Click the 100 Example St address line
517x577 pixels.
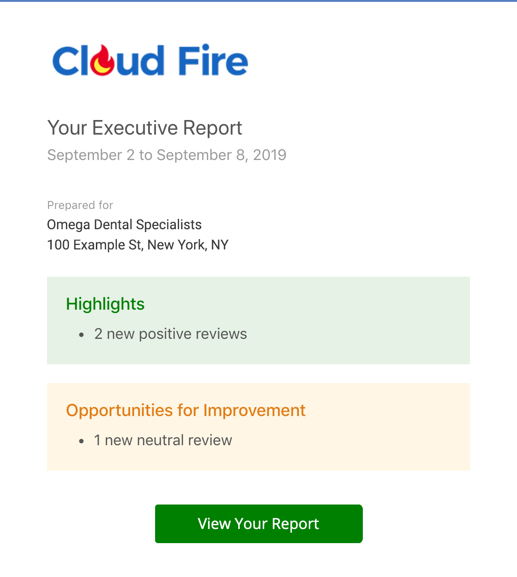click(138, 245)
